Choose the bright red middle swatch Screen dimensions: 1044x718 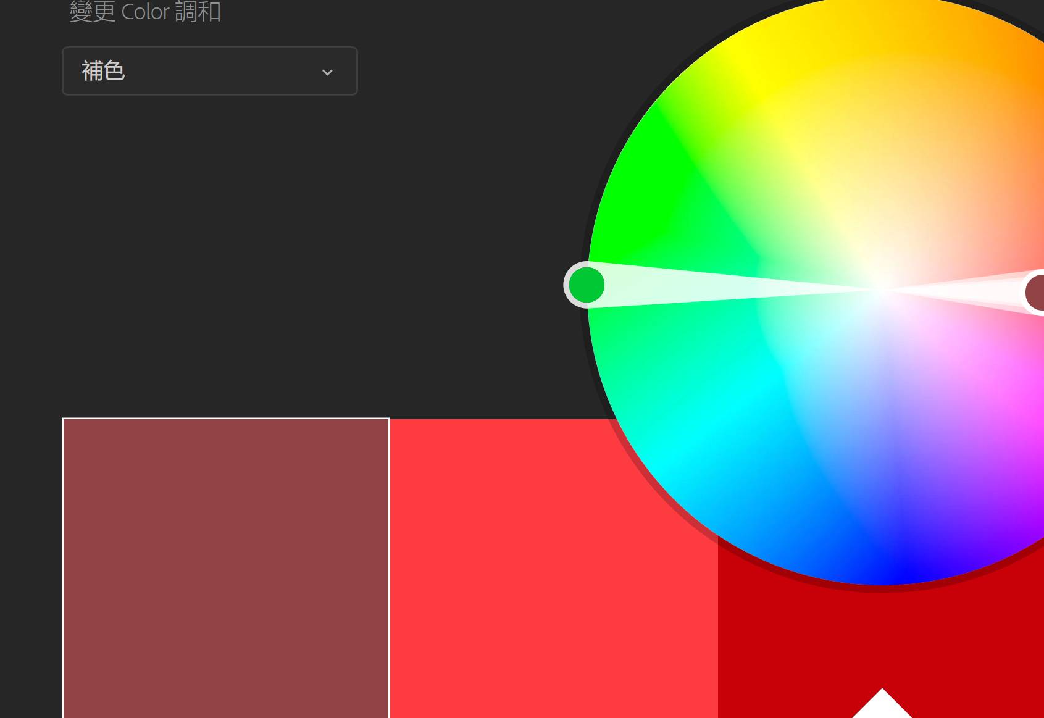click(x=553, y=568)
